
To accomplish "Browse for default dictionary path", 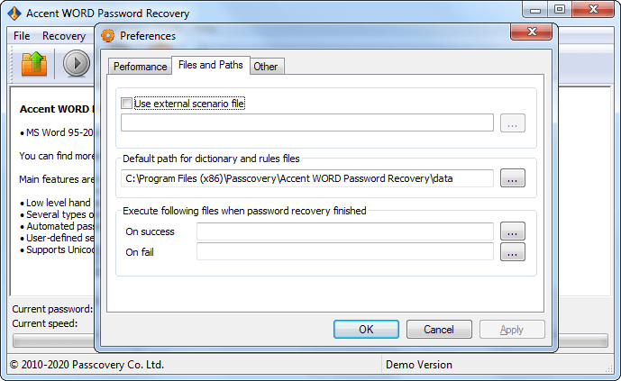I will 513,178.
